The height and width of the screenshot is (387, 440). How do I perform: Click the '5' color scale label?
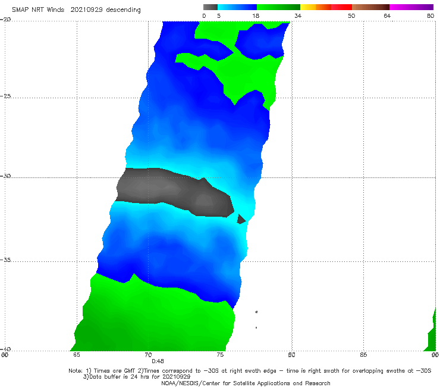pyautogui.click(x=219, y=16)
